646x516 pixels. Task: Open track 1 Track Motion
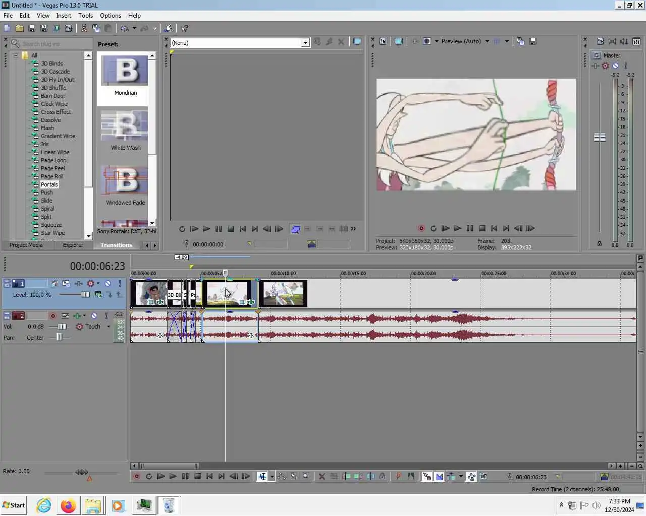tap(66, 284)
